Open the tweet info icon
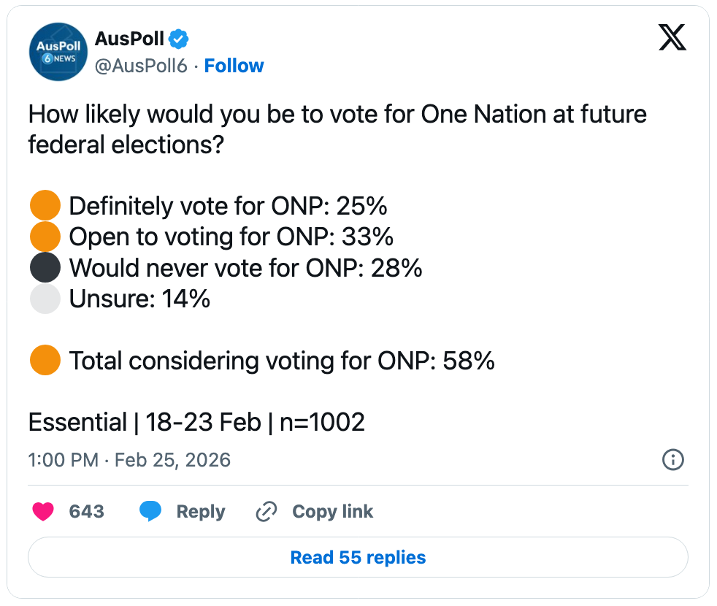717x606 pixels. point(672,459)
